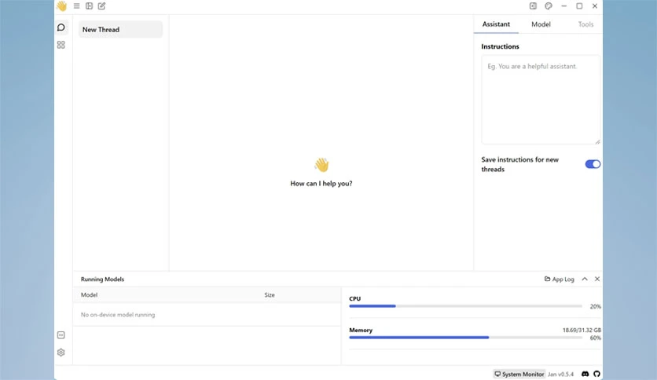Click the 'Running Models' heading
The height and width of the screenshot is (380, 657).
[x=102, y=280]
